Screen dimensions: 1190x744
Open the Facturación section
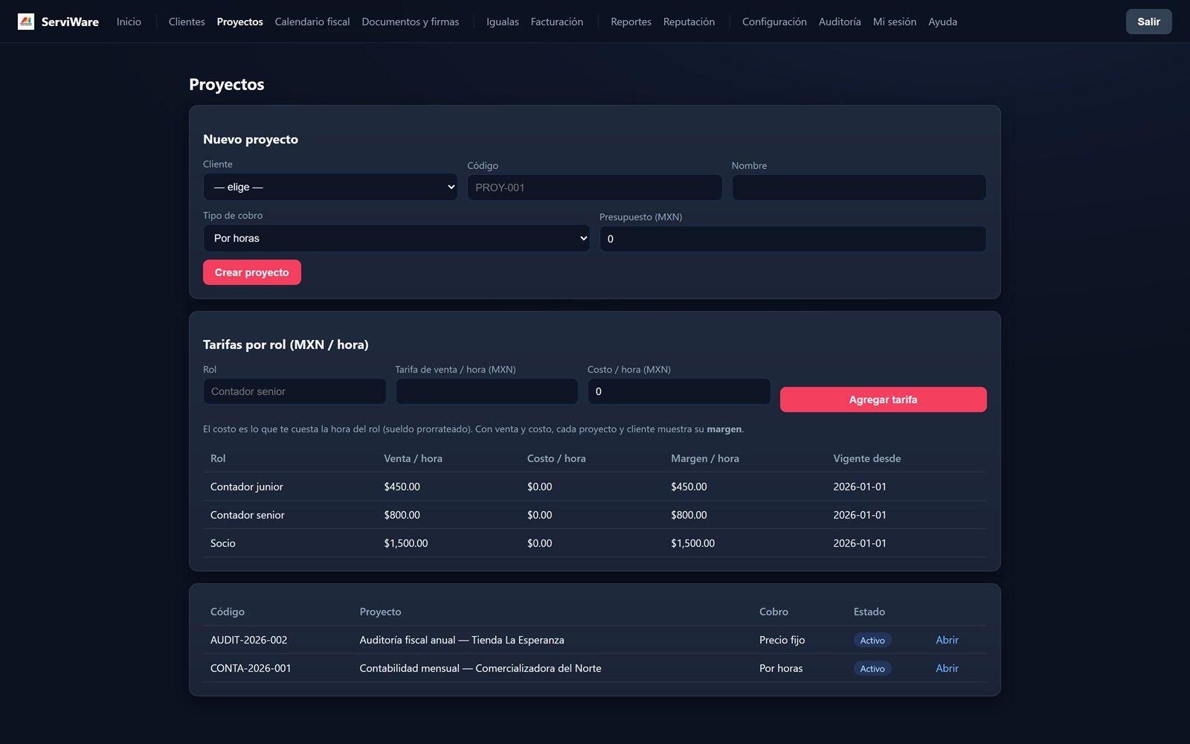tap(557, 22)
